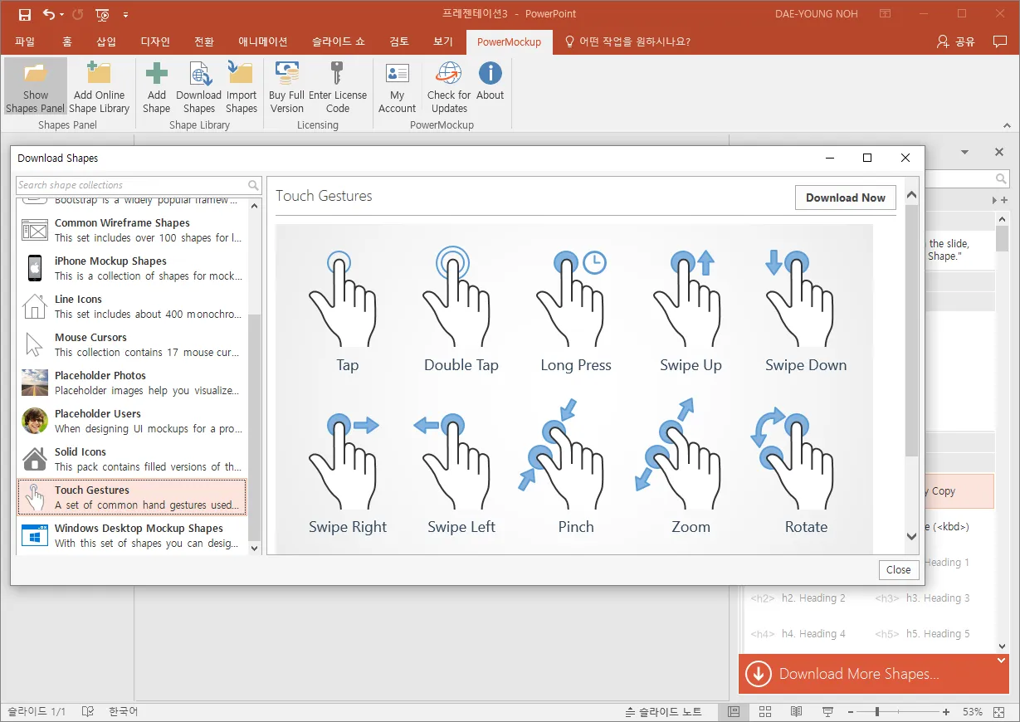The width and height of the screenshot is (1020, 722).
Task: Open the Quick Access Toolbar customize dropdown
Action: click(x=125, y=14)
